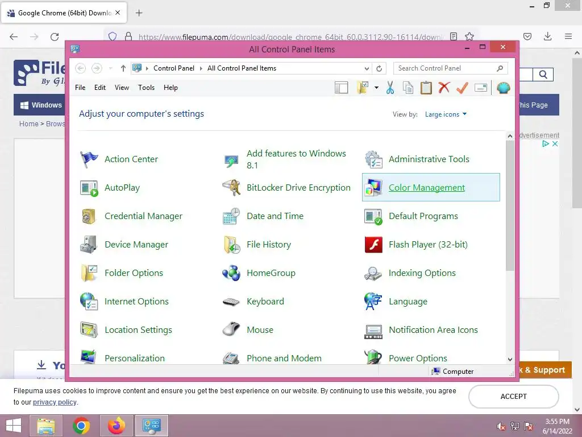Open Chrome from the taskbar
Image resolution: width=582 pixels, height=437 pixels.
tap(81, 426)
